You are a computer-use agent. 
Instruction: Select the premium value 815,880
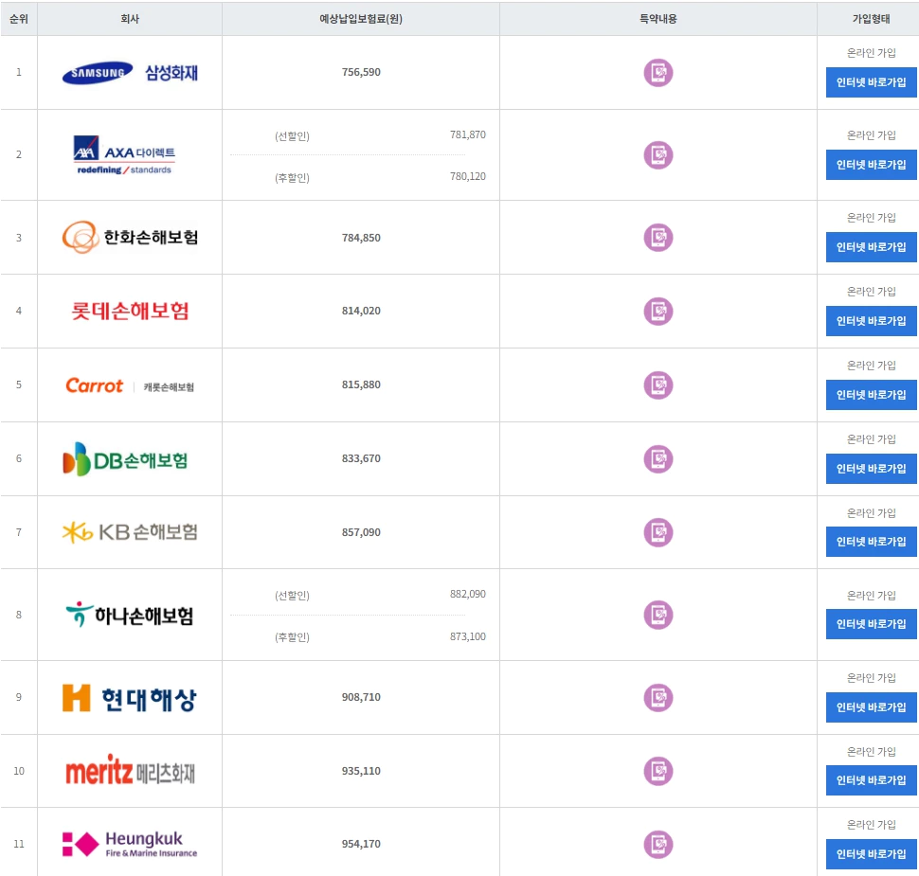[x=361, y=384]
